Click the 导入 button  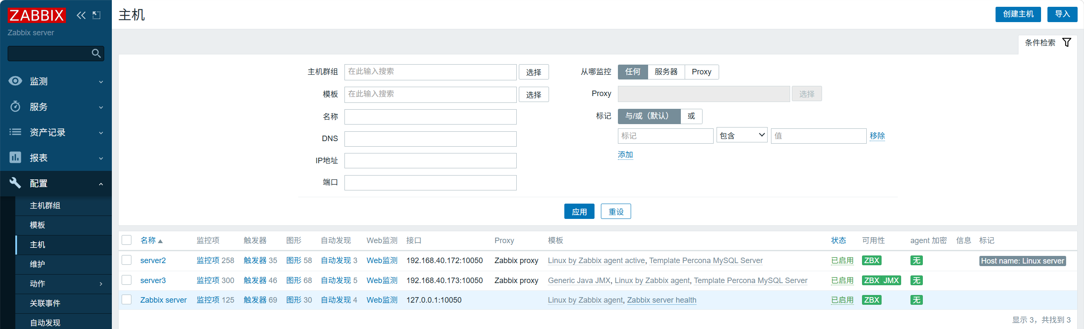click(1062, 14)
